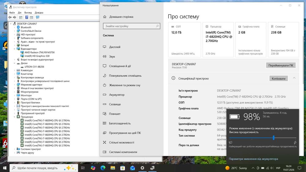Open Microsoft Store from the taskbar
This screenshot has height=172, width=306.
coord(123,168)
